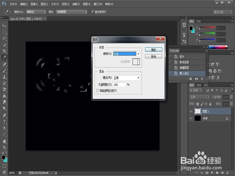Select the Line tool

[4, 134]
